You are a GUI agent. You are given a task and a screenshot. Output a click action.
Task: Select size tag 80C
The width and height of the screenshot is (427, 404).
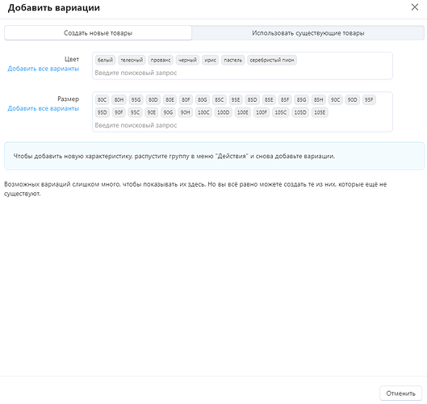pos(103,99)
